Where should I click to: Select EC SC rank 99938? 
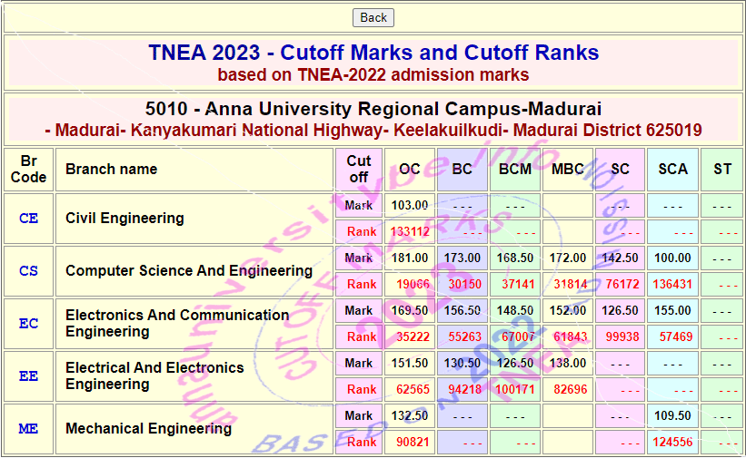pos(622,336)
